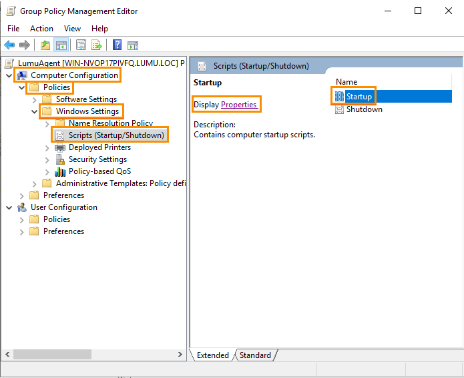Expand the Name Resolution Policy node

tap(47, 124)
